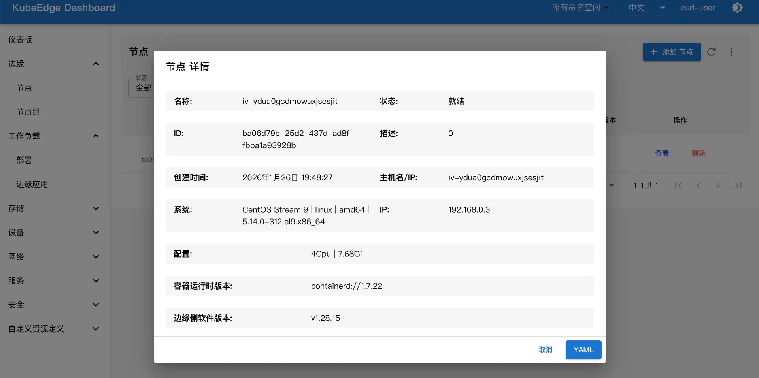Click the 添加 节点 button

click(x=672, y=52)
